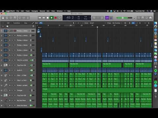
Task: Adjust the master volume slider
Action: (x=124, y=18)
